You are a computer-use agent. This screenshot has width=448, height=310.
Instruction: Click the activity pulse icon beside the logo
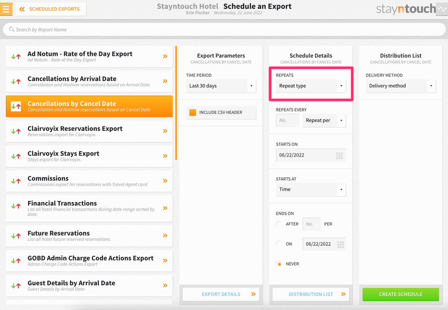(442, 9)
